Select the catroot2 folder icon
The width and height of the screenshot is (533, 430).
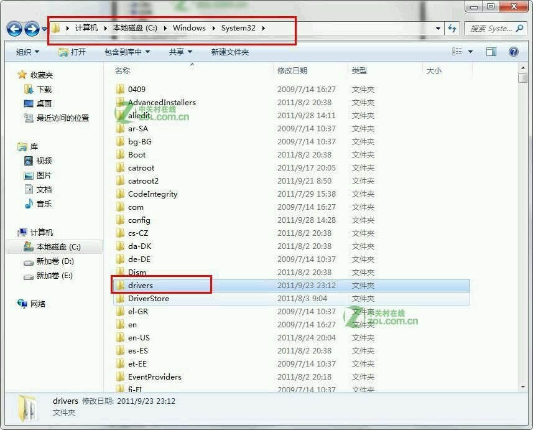[x=120, y=180]
